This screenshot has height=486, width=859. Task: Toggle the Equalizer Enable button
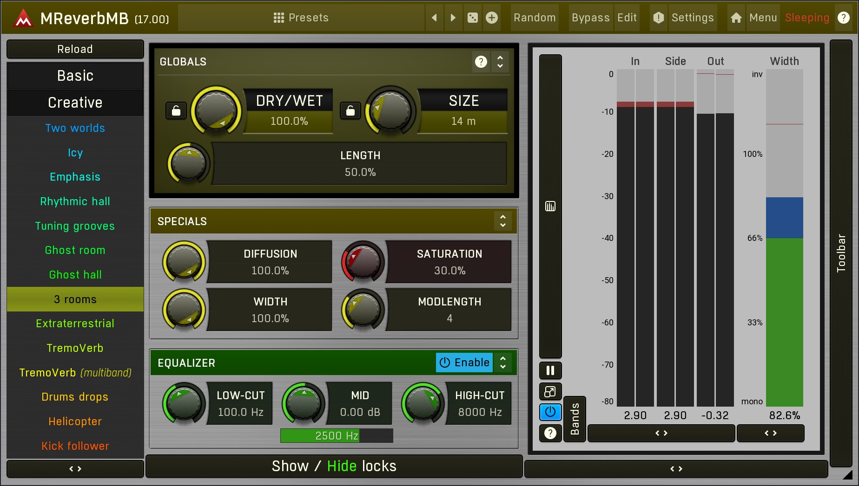pos(464,363)
